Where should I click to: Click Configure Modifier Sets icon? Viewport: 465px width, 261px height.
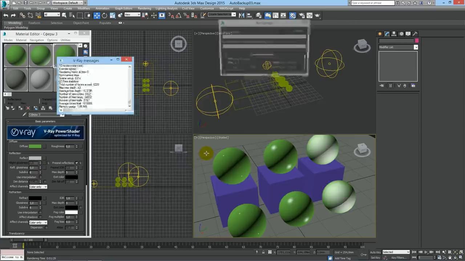[413, 86]
